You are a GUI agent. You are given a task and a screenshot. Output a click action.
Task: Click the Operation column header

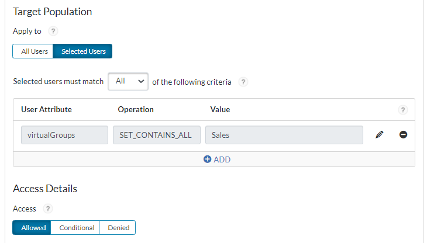pos(136,109)
